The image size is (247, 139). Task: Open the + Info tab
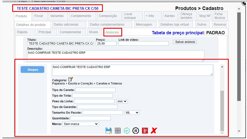(x=153, y=16)
